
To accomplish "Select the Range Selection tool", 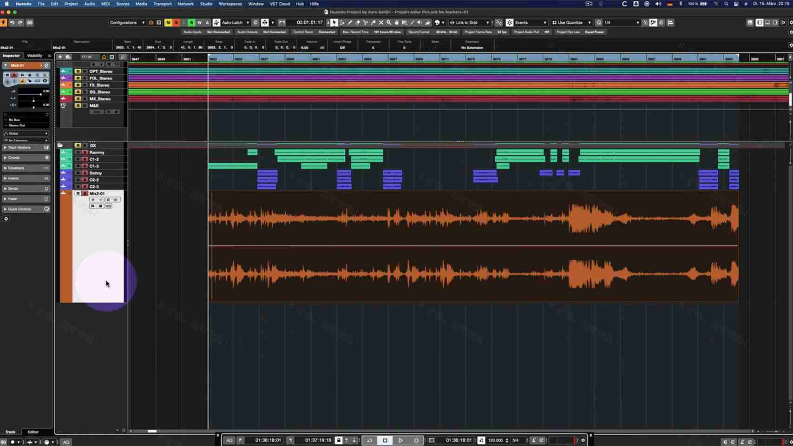I will 342,22.
